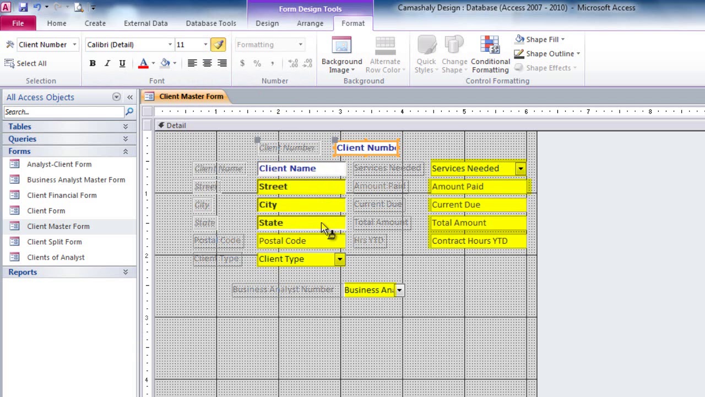Activate the Format Painter brush
This screenshot has height=397, width=705.
point(218,45)
